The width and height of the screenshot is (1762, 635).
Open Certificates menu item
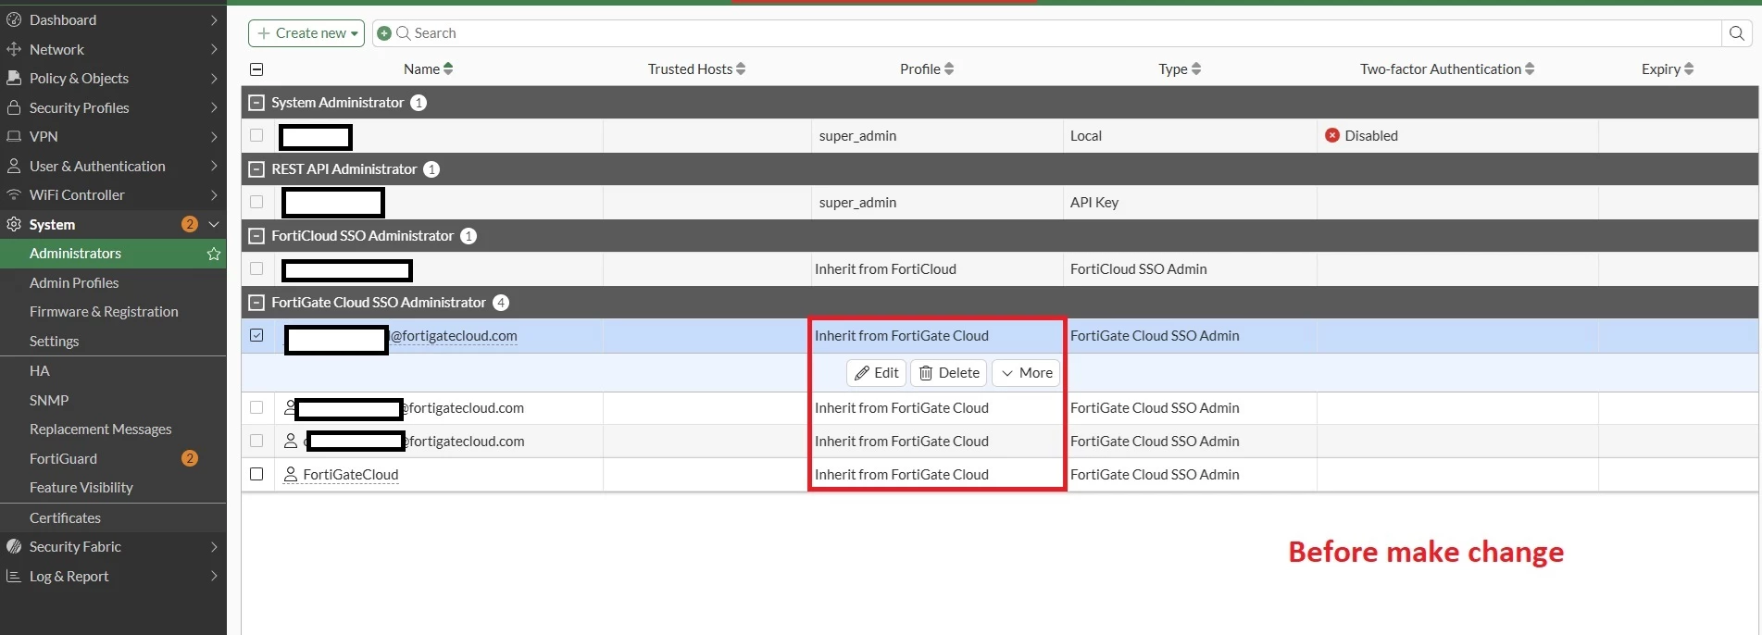[65, 517]
